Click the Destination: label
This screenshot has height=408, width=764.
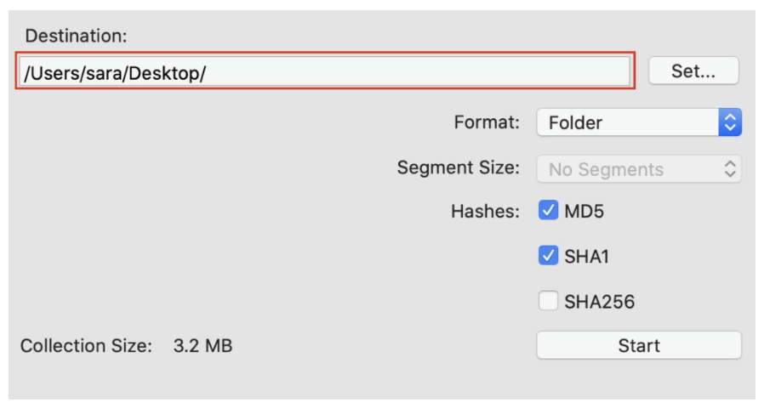(76, 36)
